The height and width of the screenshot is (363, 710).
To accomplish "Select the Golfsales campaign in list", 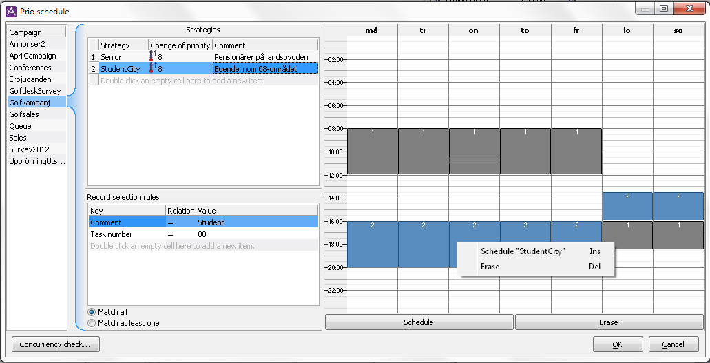I will click(x=24, y=114).
